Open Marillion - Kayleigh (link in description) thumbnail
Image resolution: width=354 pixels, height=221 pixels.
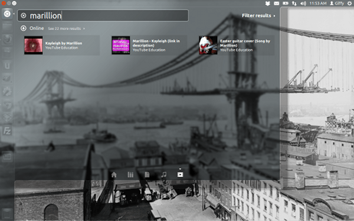[121, 45]
